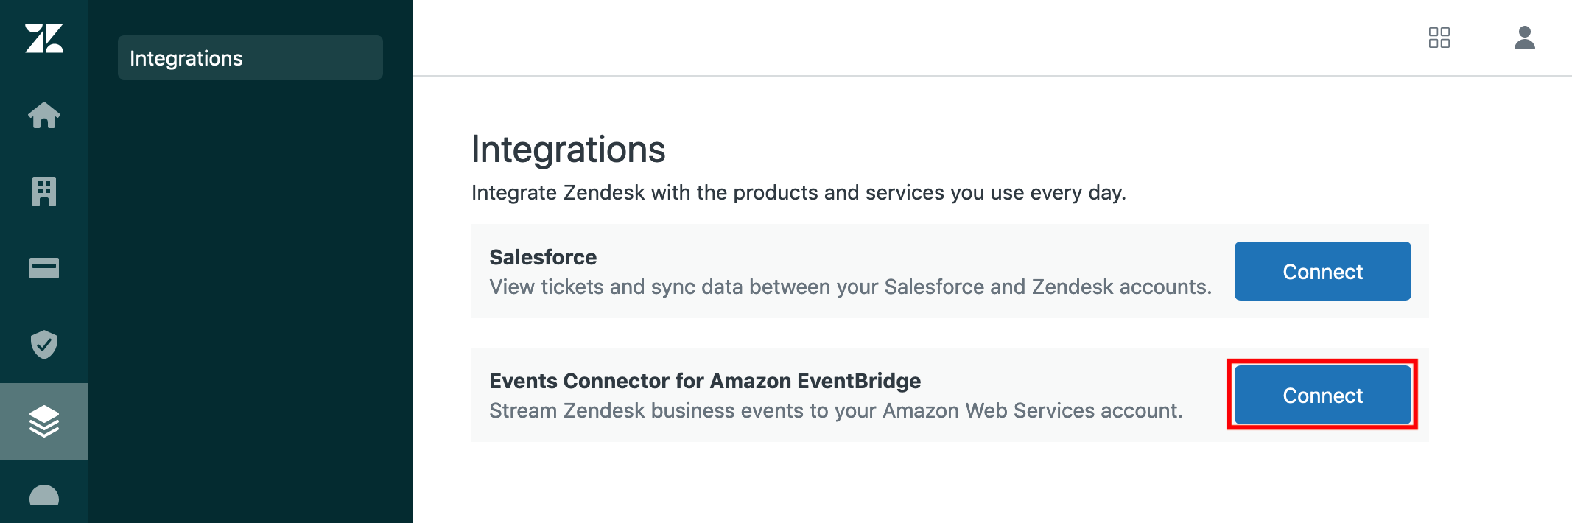Connect the Salesforce integration

(x=1322, y=271)
